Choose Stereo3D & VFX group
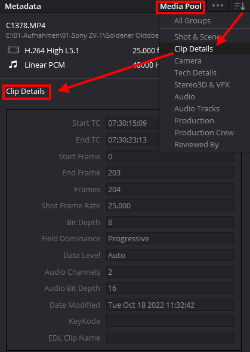Viewport: 250px width, 352px height. [x=202, y=84]
